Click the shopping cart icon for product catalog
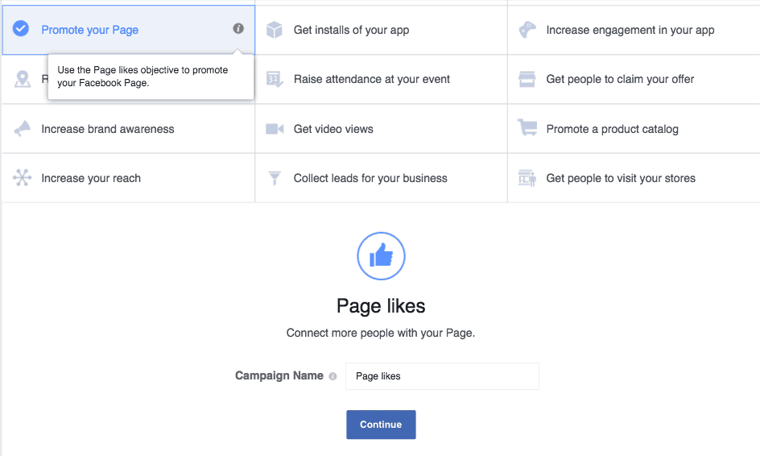 point(527,127)
